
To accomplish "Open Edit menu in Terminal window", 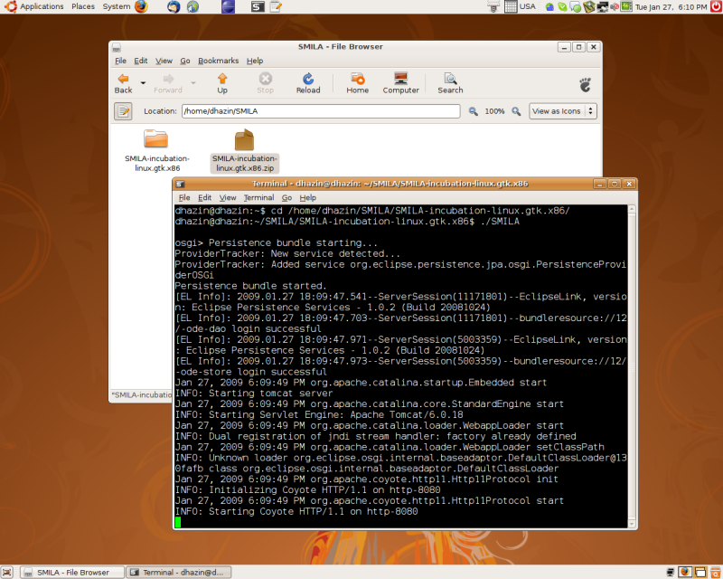I will click(205, 197).
